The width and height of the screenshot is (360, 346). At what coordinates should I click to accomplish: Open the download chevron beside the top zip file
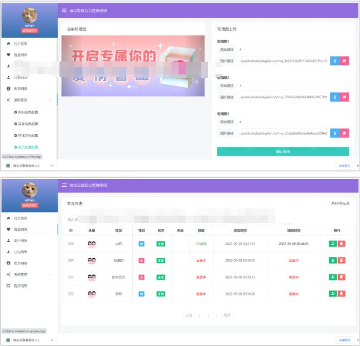pos(52,166)
